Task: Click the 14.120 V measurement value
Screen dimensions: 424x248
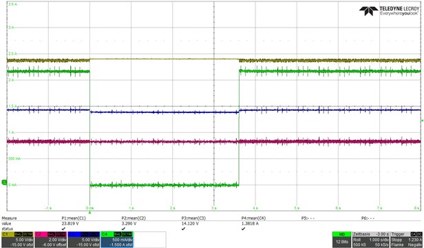Action: coord(190,224)
